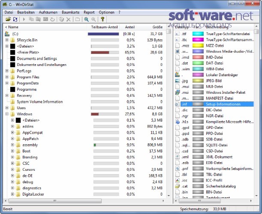This screenshot has height=214, width=262.
Task: Open the Bearbeiten menu
Action: point(26,12)
